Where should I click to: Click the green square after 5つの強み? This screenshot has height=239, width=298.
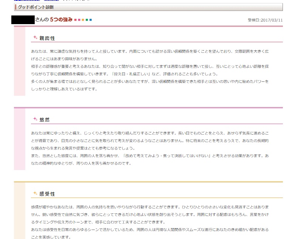[x=87, y=20]
